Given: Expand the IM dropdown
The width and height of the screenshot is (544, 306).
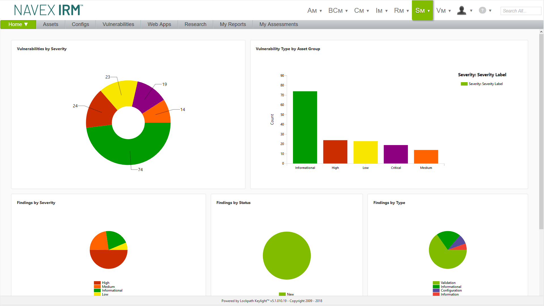Looking at the screenshot, I should click(381, 10).
